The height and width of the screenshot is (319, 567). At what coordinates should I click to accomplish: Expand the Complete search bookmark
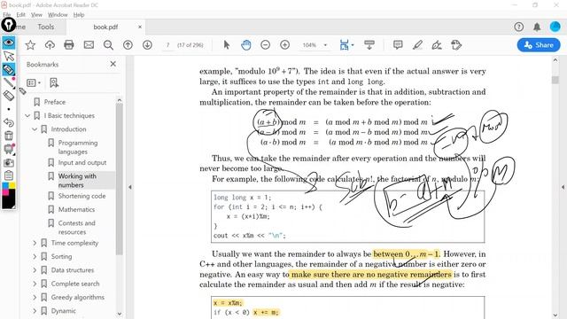35,284
